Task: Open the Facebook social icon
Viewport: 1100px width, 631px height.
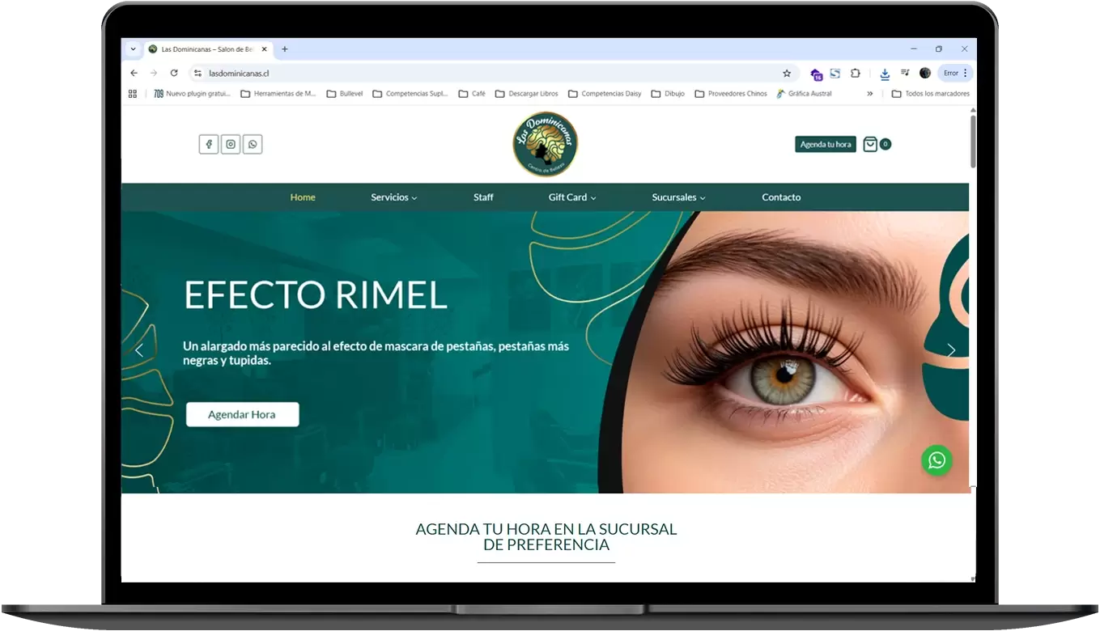Action: 209,144
